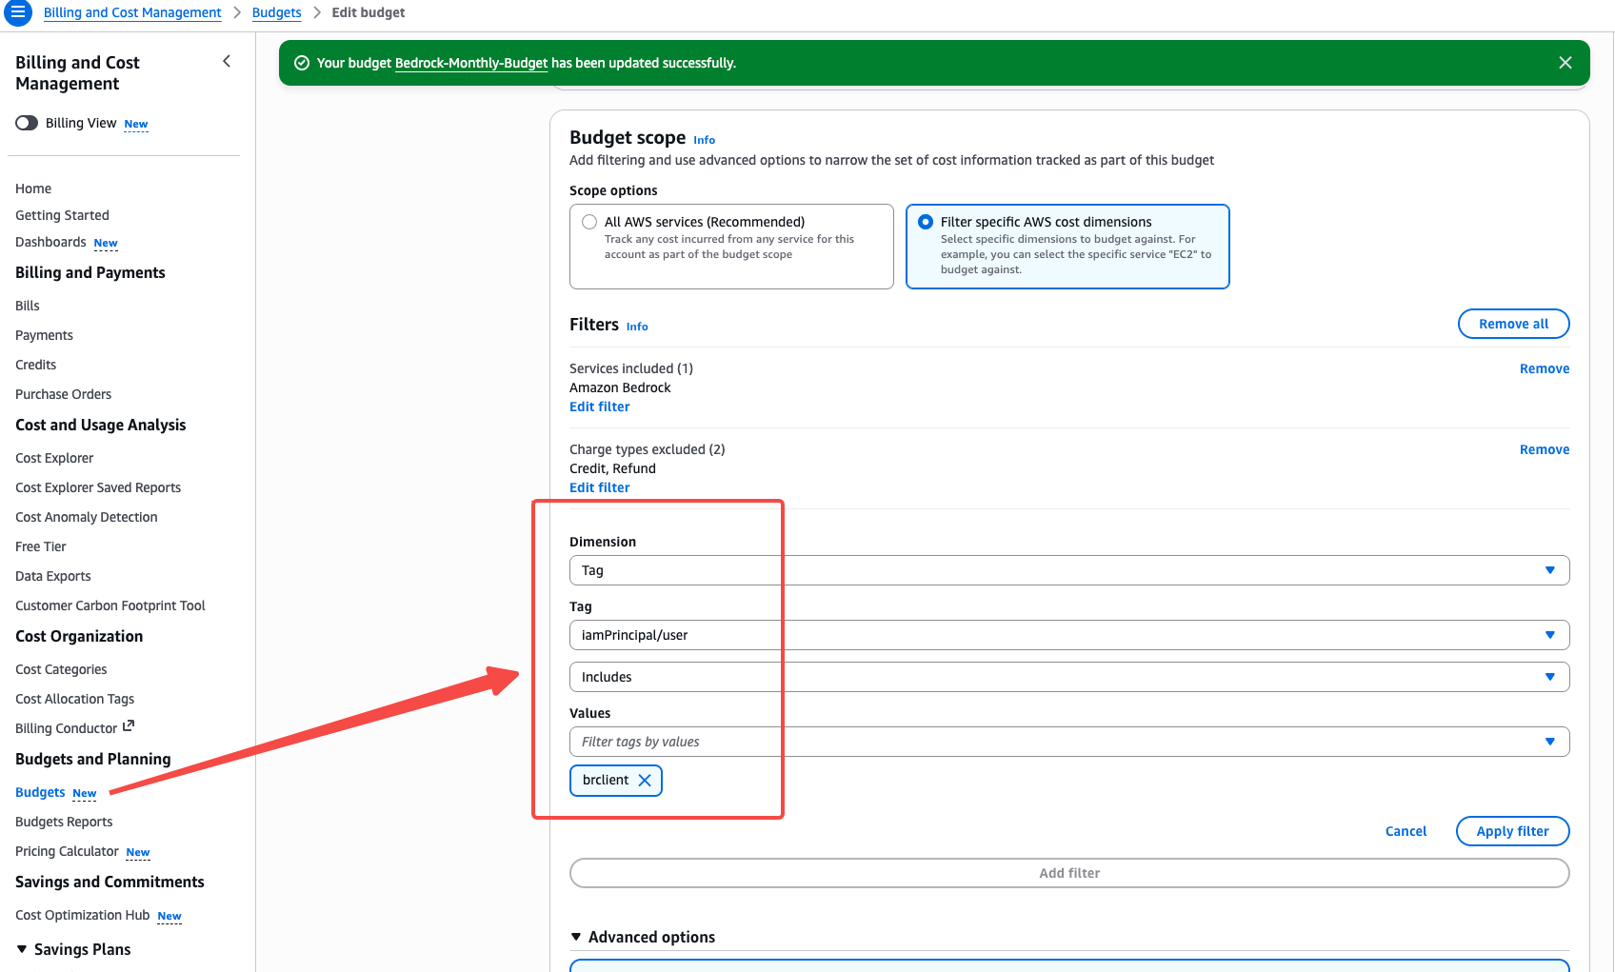
Task: Open Budgets Reports in the sidebar
Action: 64,822
